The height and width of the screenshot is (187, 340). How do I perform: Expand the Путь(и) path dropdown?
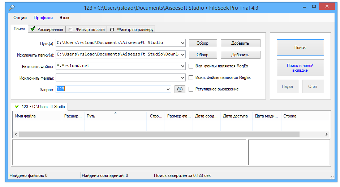pyautogui.click(x=182, y=43)
